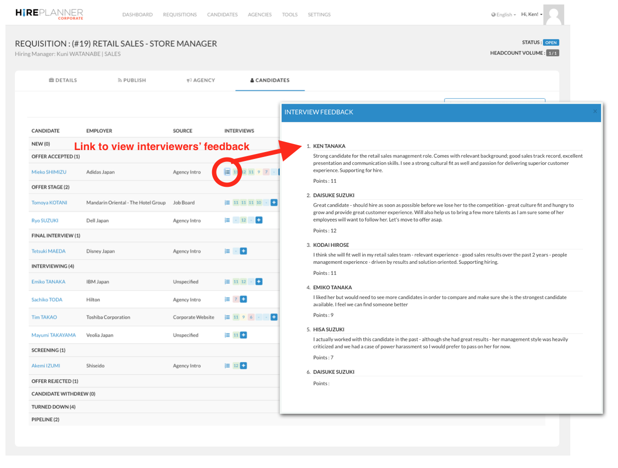
Task: Open candidate profile link Tomoya KOTANI
Action: pyautogui.click(x=49, y=203)
